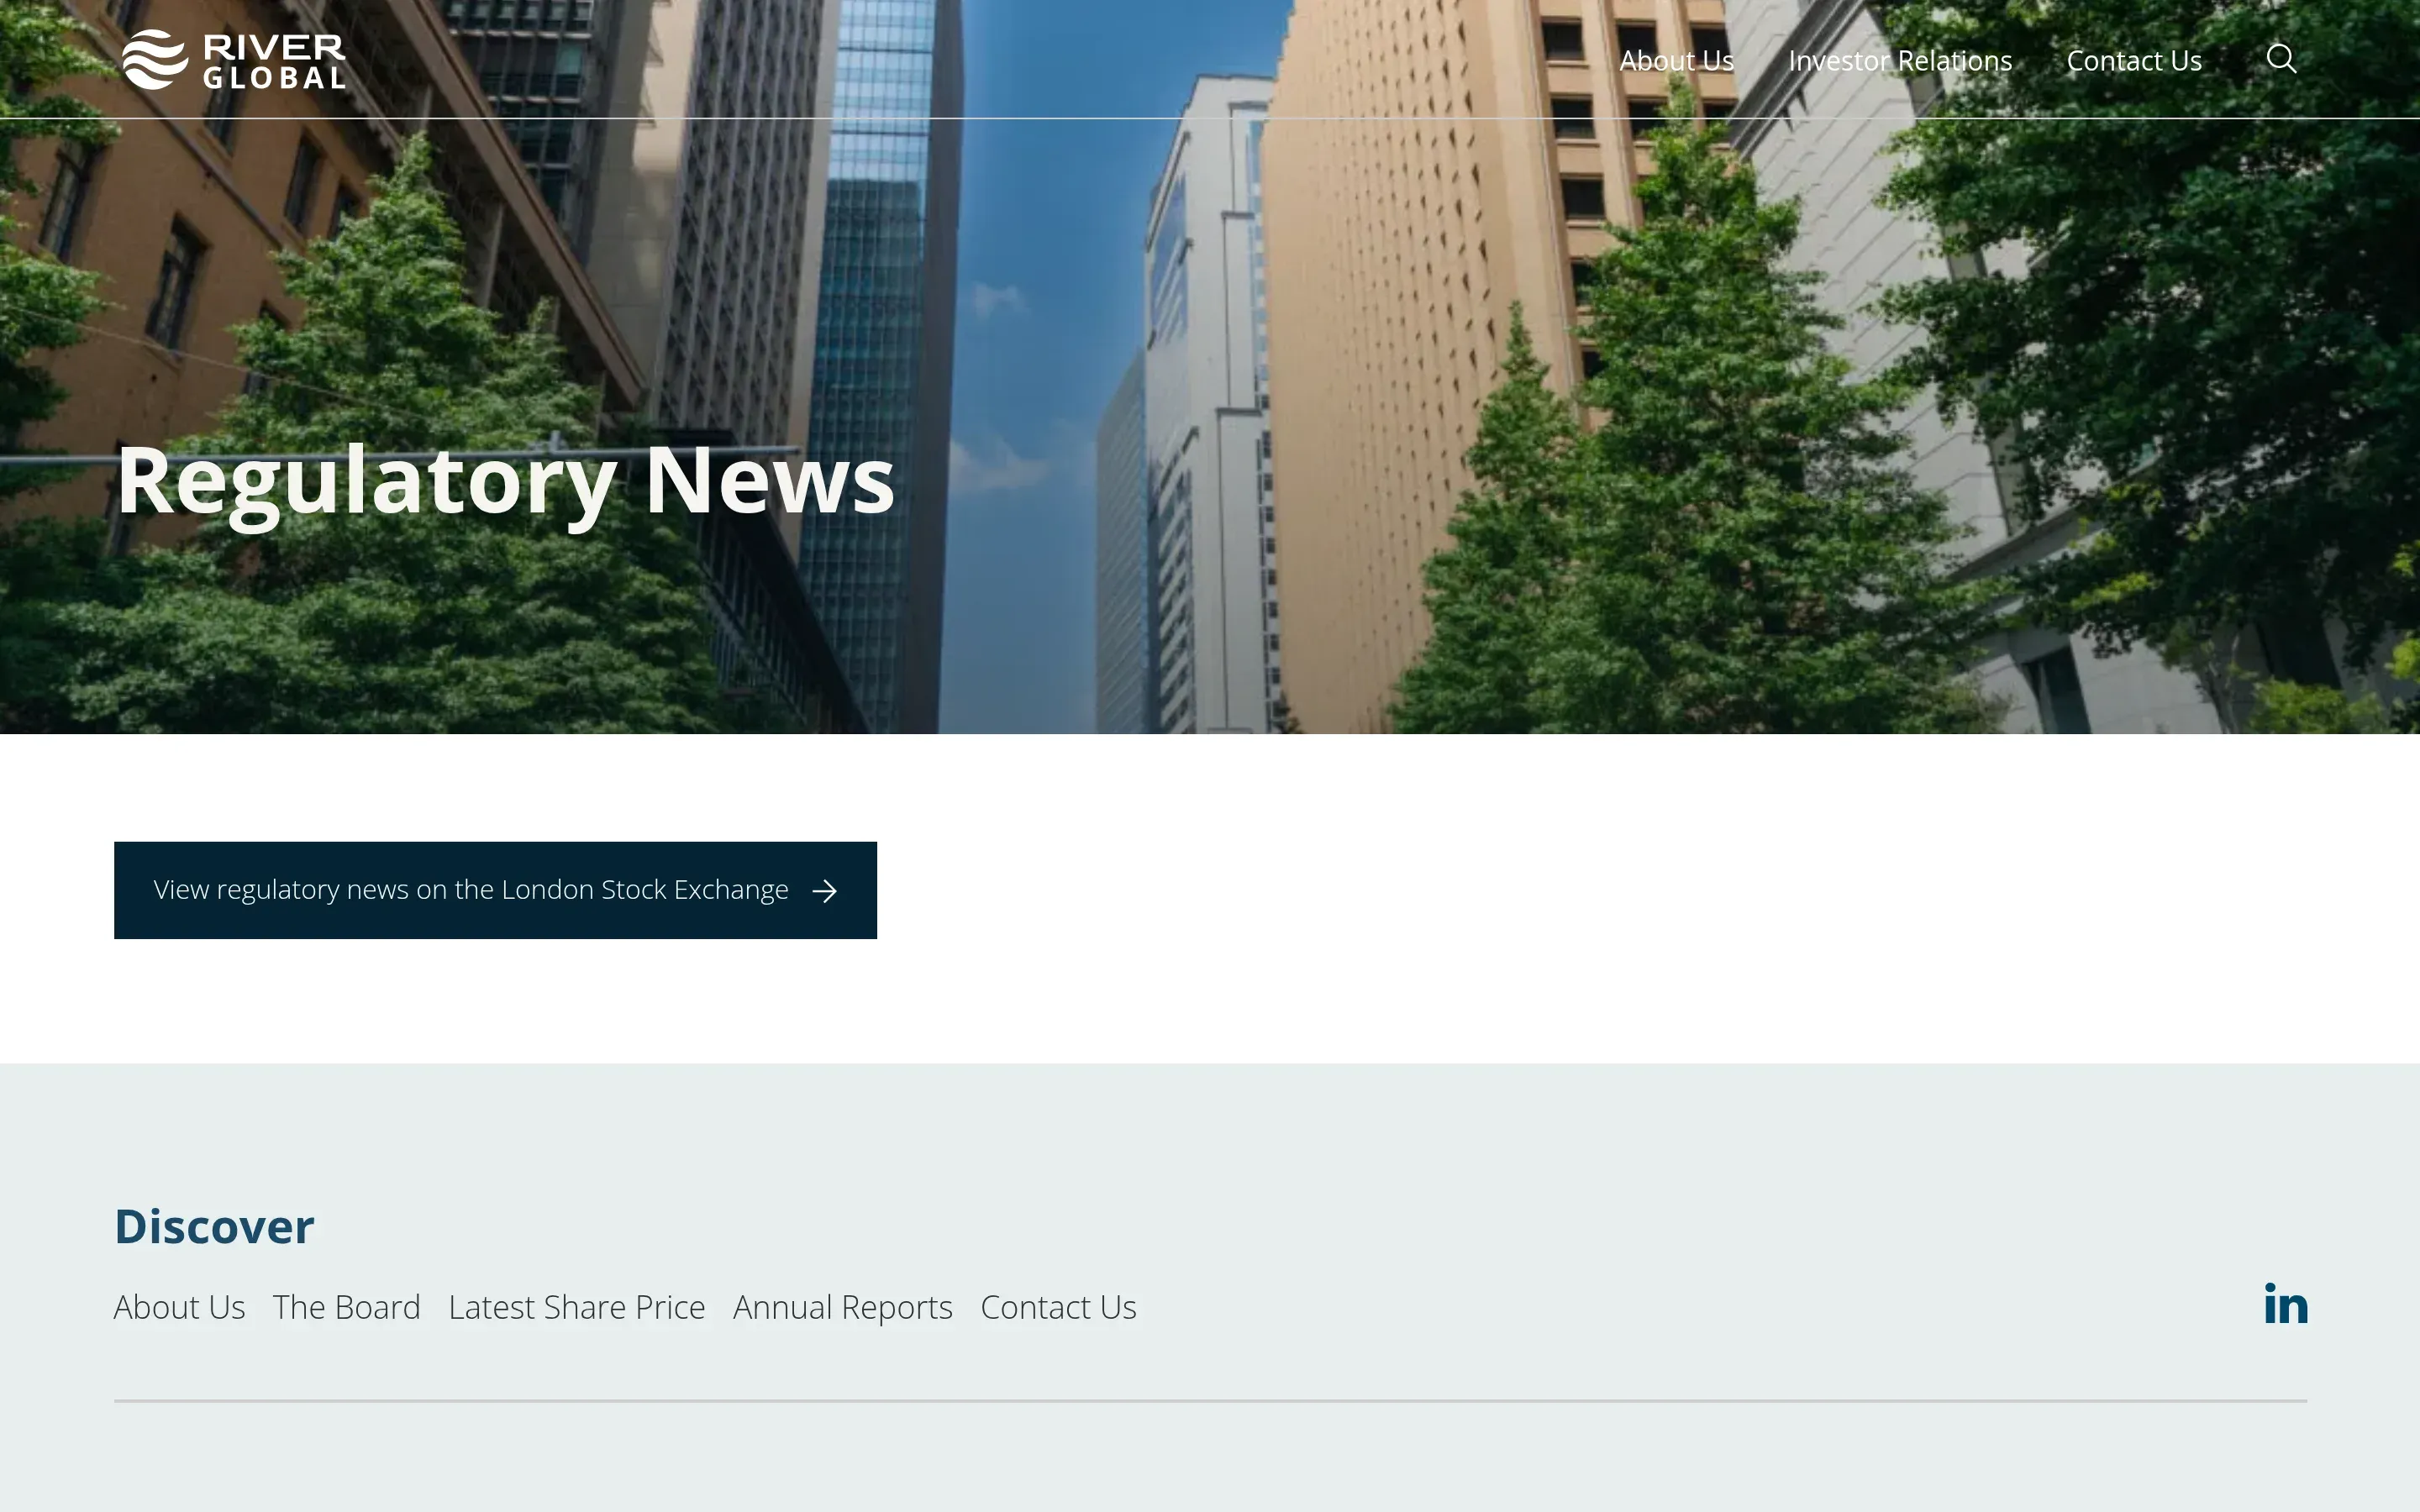Open Annual Reports footer link
This screenshot has height=1512, width=2420.
[x=843, y=1307]
